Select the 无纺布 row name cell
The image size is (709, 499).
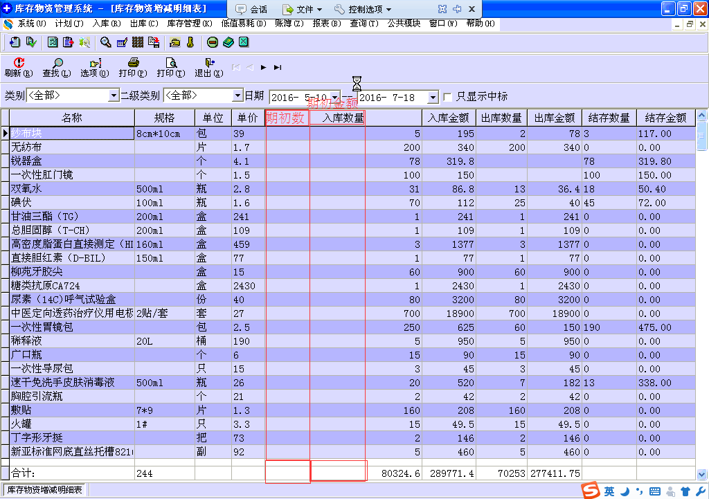72,147
